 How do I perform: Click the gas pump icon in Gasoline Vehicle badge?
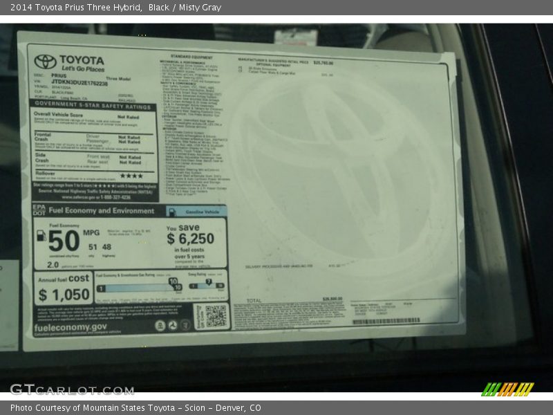click(x=172, y=212)
